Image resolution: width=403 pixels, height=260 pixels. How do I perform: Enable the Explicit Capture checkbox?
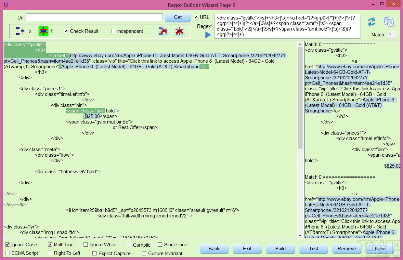(95, 253)
